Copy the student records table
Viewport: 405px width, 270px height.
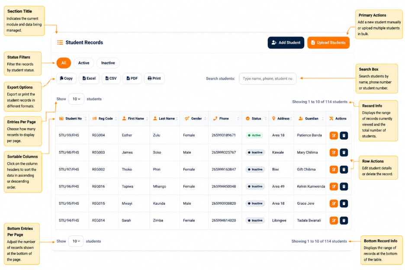(66, 78)
